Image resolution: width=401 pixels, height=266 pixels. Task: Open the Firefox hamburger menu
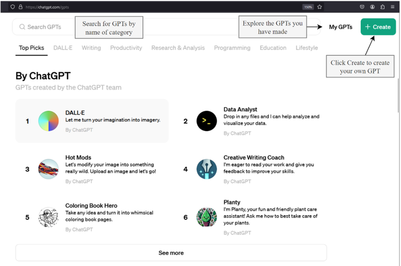[393, 7]
